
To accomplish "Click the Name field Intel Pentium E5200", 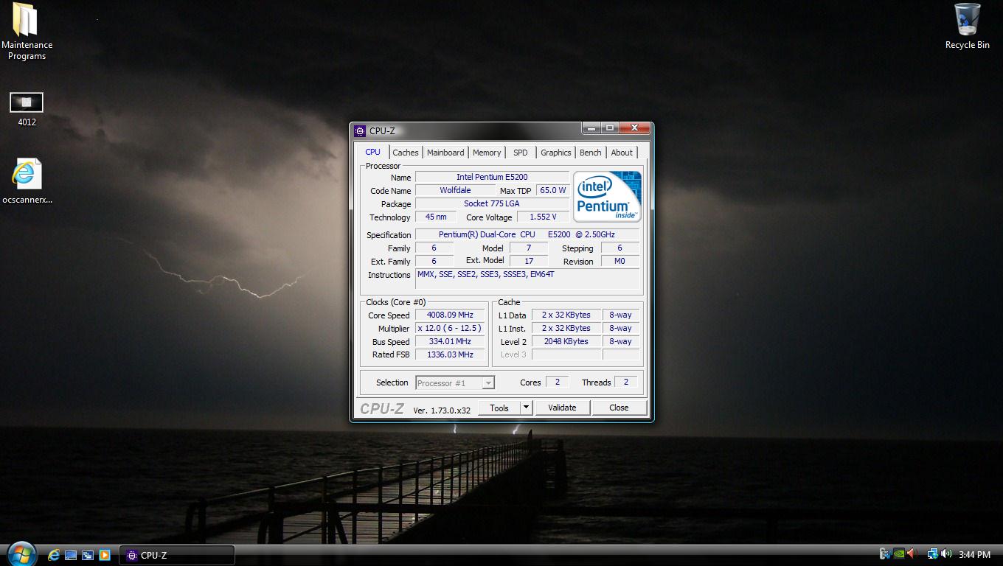I will pos(492,177).
